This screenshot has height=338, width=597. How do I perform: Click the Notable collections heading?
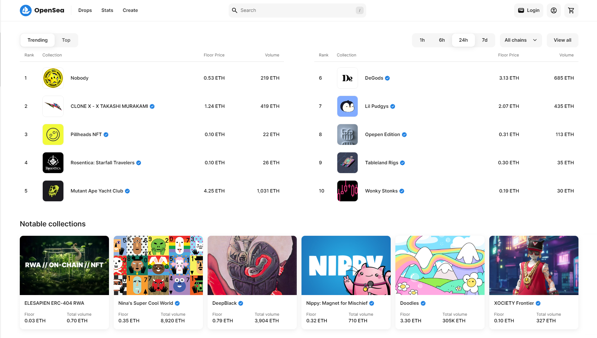tap(53, 224)
